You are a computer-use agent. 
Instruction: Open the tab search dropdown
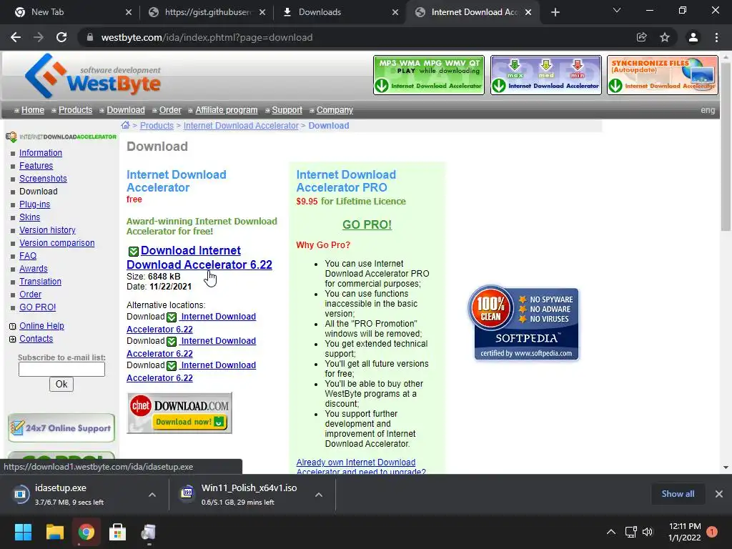pos(617,10)
